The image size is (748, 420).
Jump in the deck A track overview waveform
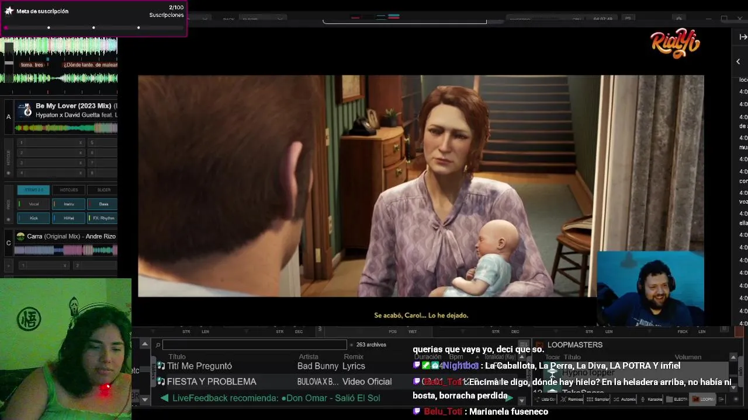tap(66, 128)
